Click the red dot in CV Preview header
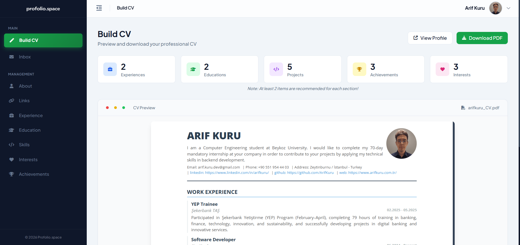This screenshot has height=245, width=520. pyautogui.click(x=107, y=108)
